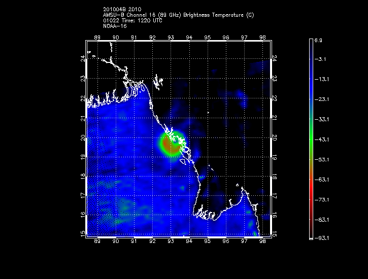Click longitude 92 on the top axis

tap(152, 38)
